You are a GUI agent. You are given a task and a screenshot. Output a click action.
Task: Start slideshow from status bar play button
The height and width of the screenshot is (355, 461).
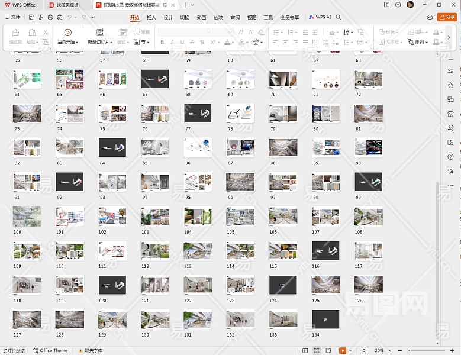(341, 350)
